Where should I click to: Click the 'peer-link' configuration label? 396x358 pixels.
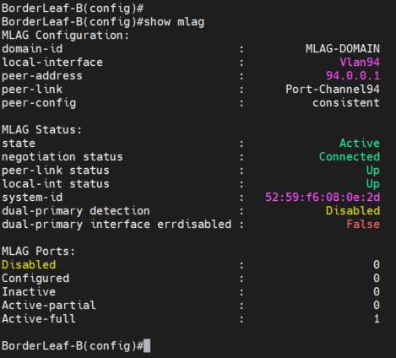(32, 89)
